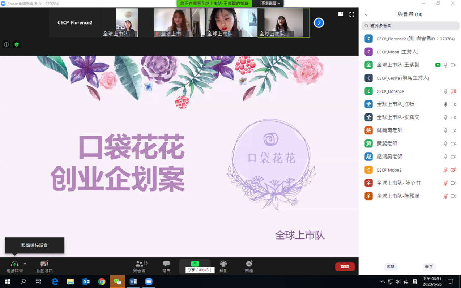Click the 舉手 raise hand button

point(428,267)
